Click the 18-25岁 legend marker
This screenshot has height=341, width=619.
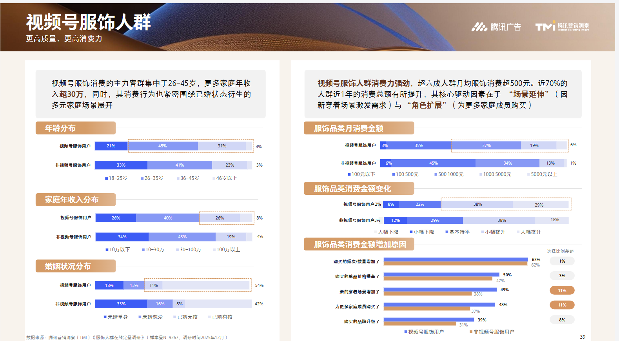point(106,178)
